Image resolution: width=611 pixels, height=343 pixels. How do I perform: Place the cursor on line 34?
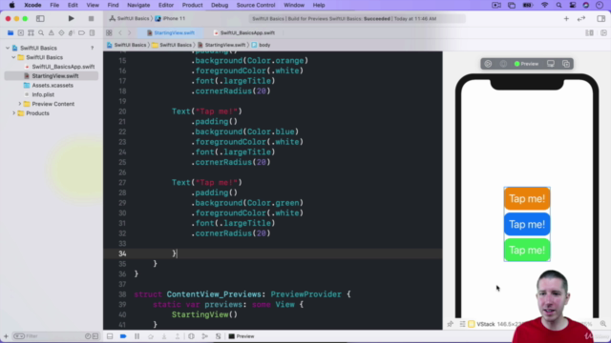(x=273, y=253)
